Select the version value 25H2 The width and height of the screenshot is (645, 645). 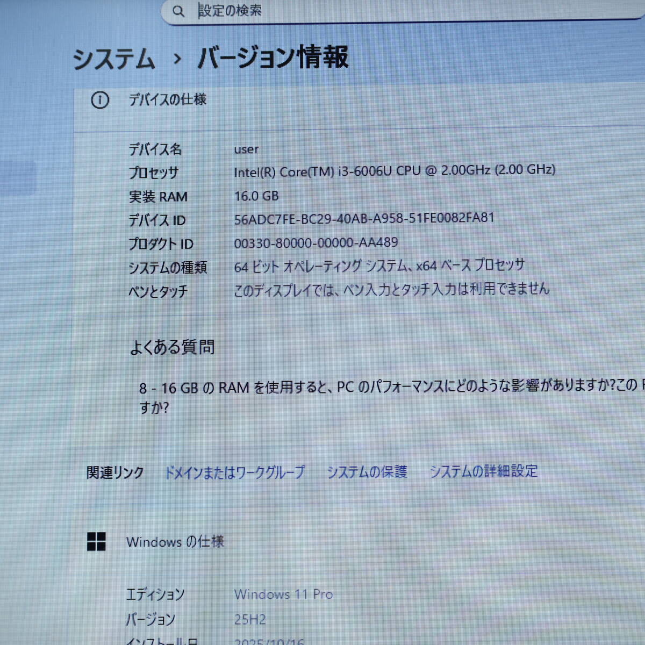tap(250, 620)
